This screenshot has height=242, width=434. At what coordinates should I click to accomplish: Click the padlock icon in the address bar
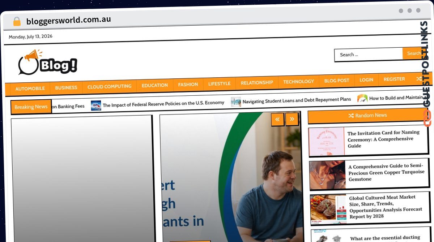click(x=17, y=21)
